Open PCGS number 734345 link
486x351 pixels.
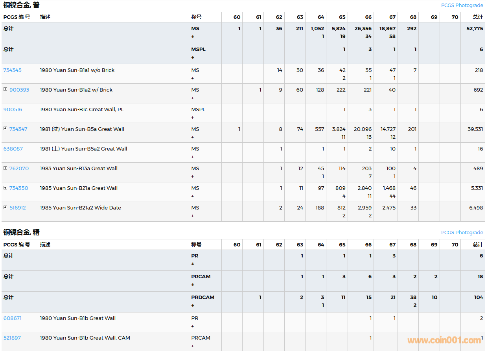coord(13,70)
